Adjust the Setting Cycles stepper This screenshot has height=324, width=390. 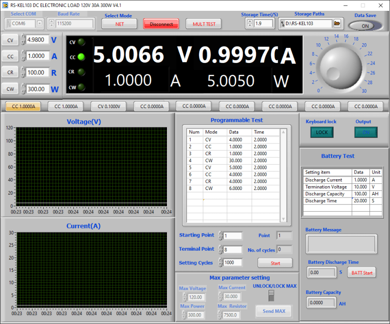tap(221, 262)
